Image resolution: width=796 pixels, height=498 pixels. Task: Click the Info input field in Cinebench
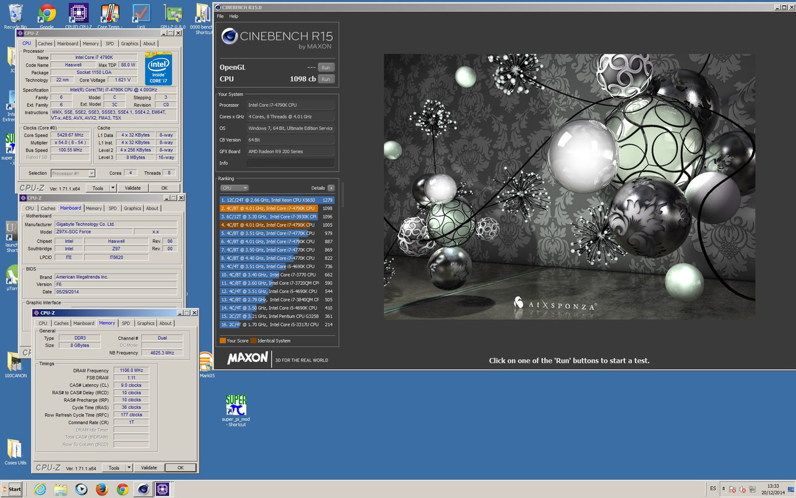coord(290,163)
